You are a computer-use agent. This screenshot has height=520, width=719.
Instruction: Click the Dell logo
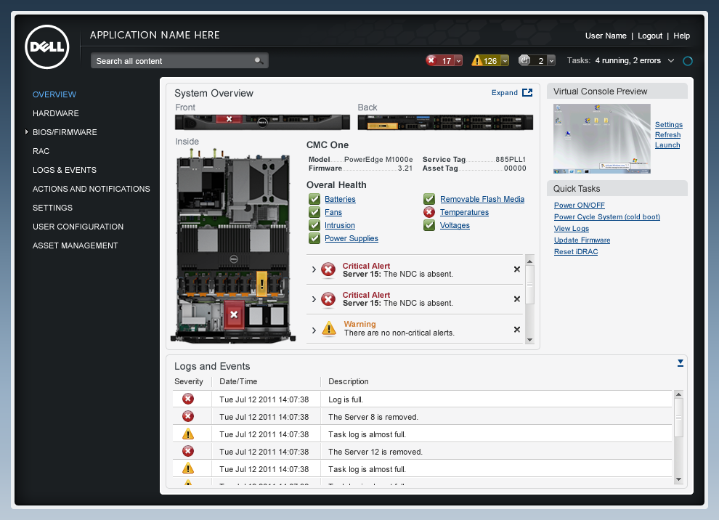point(46,46)
